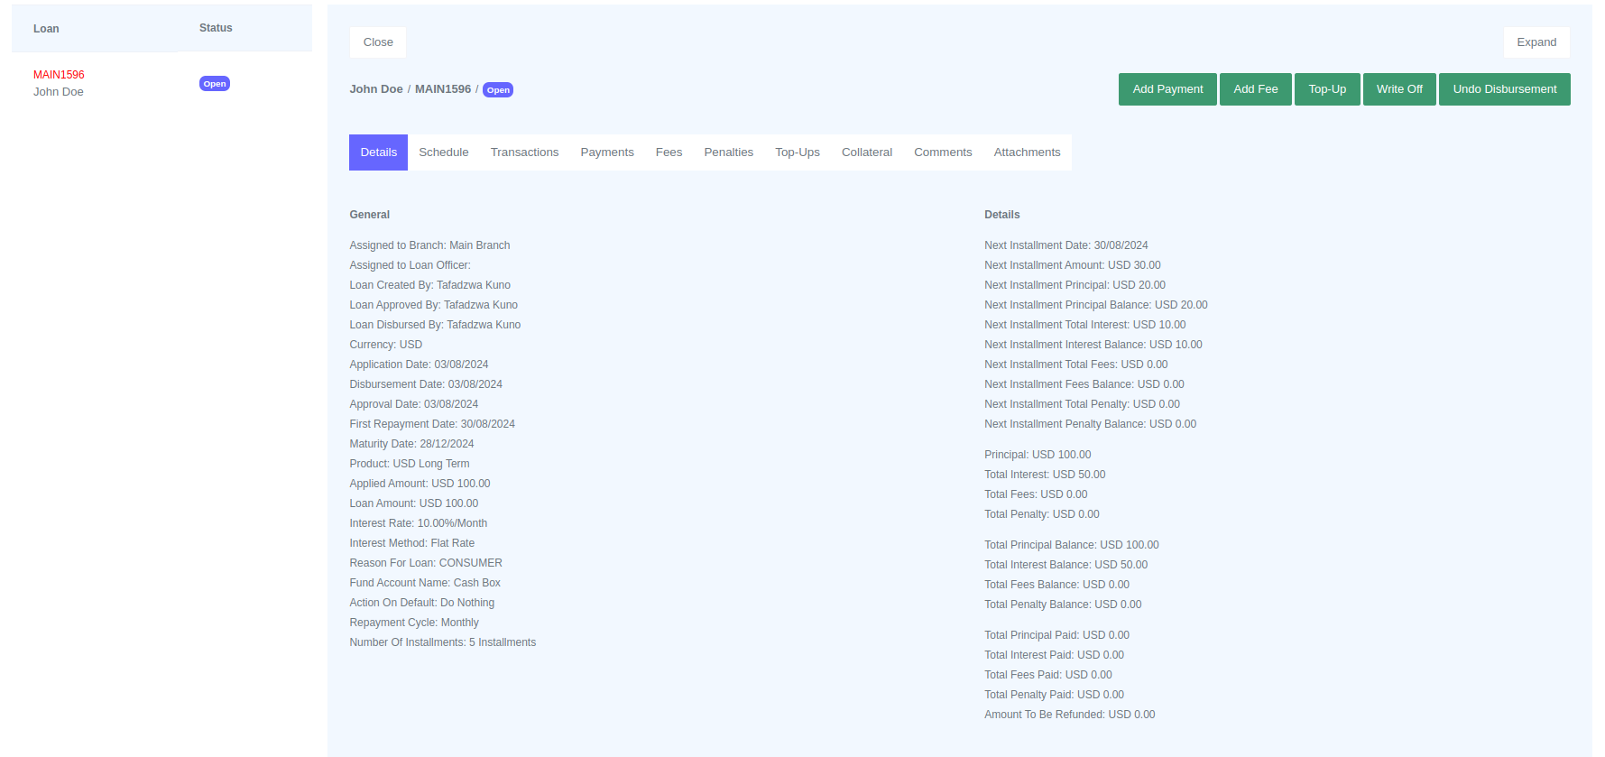Viewport: 1605px width, 757px height.
Task: Open the Add Payment form
Action: coord(1167,89)
